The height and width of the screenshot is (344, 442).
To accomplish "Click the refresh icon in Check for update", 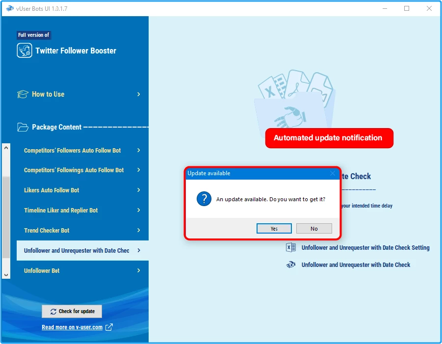I will (x=53, y=311).
